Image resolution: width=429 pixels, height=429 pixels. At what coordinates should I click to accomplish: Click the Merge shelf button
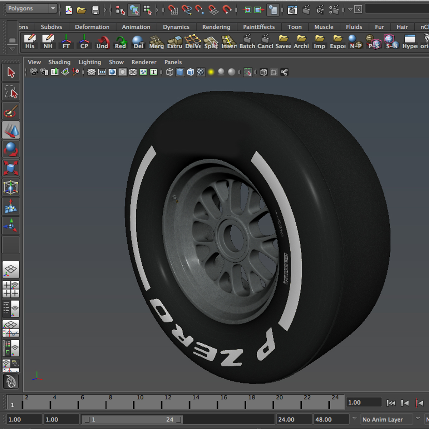(156, 42)
